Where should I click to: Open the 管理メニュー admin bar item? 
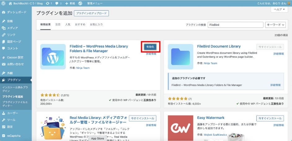coord(95,3)
